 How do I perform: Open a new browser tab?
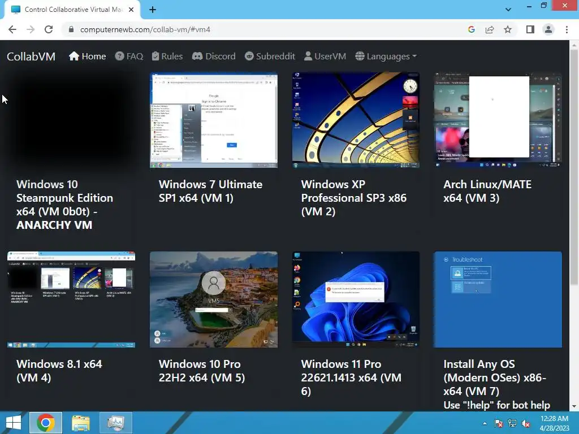click(153, 10)
